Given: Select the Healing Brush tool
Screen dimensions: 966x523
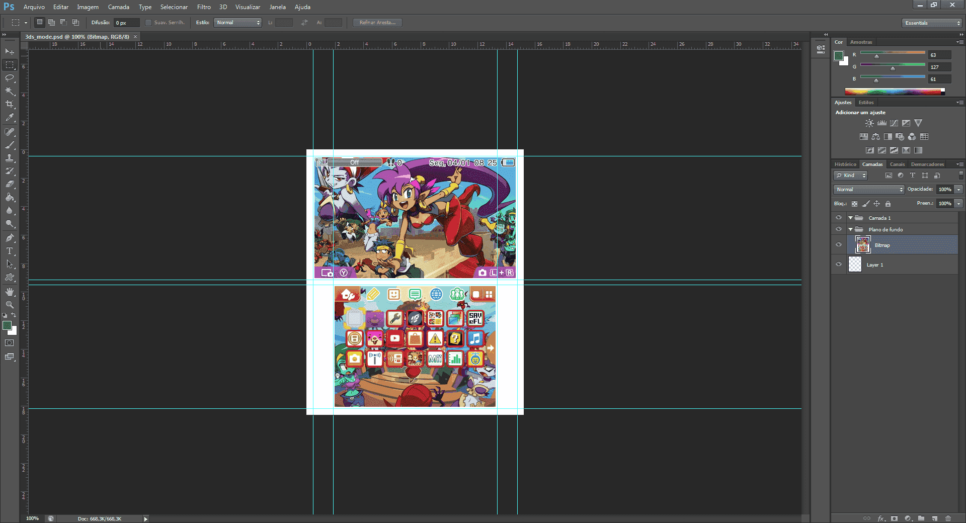Looking at the screenshot, I should pyautogui.click(x=10, y=132).
